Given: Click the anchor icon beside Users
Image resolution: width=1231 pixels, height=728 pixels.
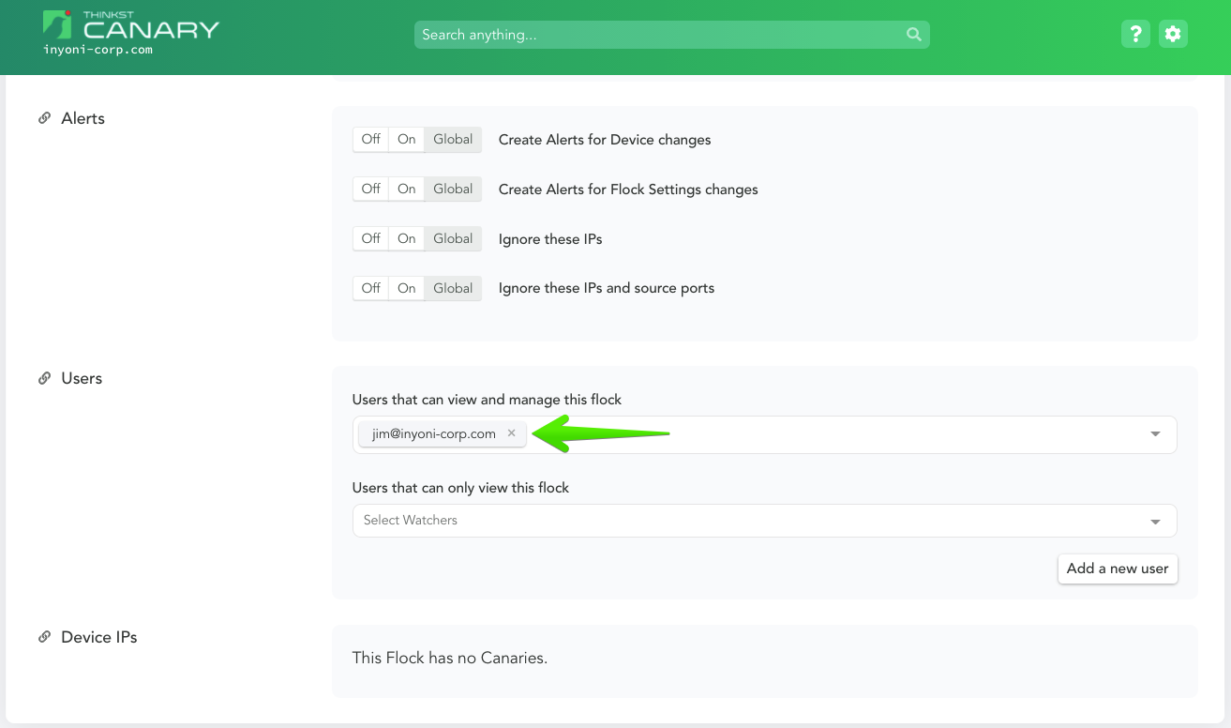Looking at the screenshot, I should 45,377.
